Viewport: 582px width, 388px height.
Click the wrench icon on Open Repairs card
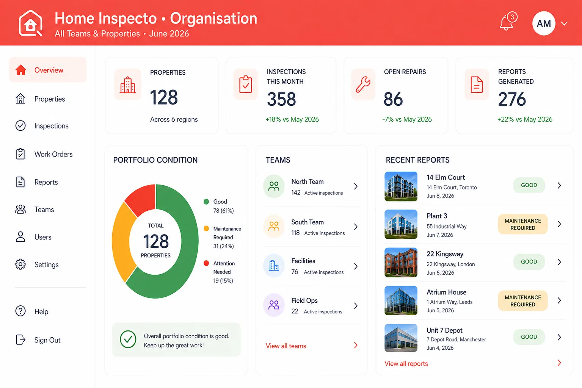pyautogui.click(x=363, y=84)
